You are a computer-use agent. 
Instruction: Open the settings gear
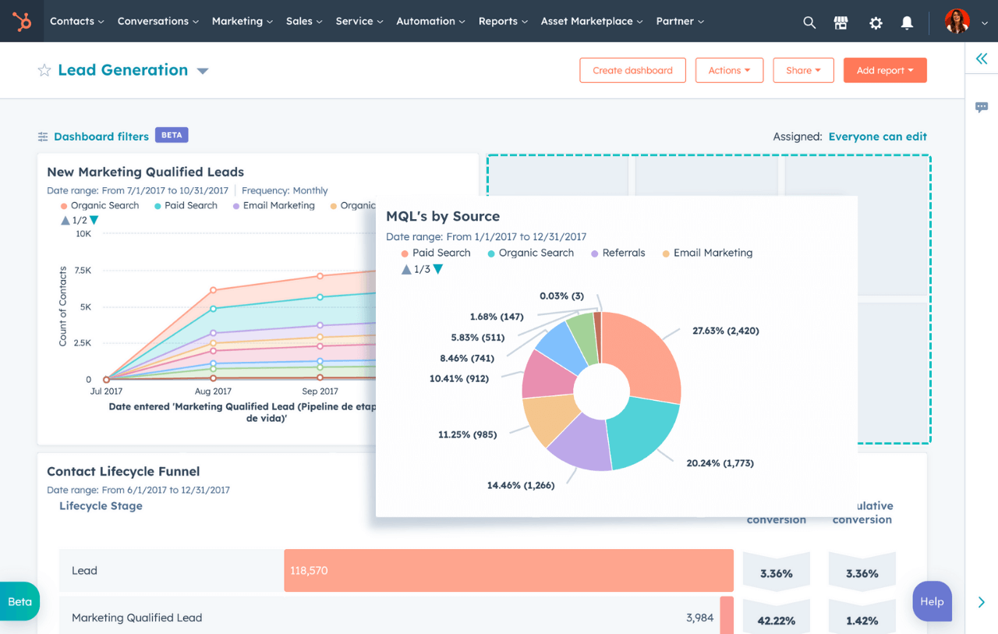(x=876, y=23)
